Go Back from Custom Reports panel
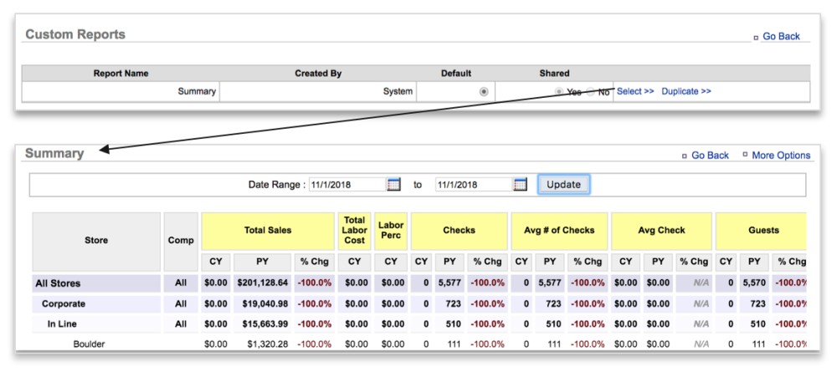 [781, 37]
